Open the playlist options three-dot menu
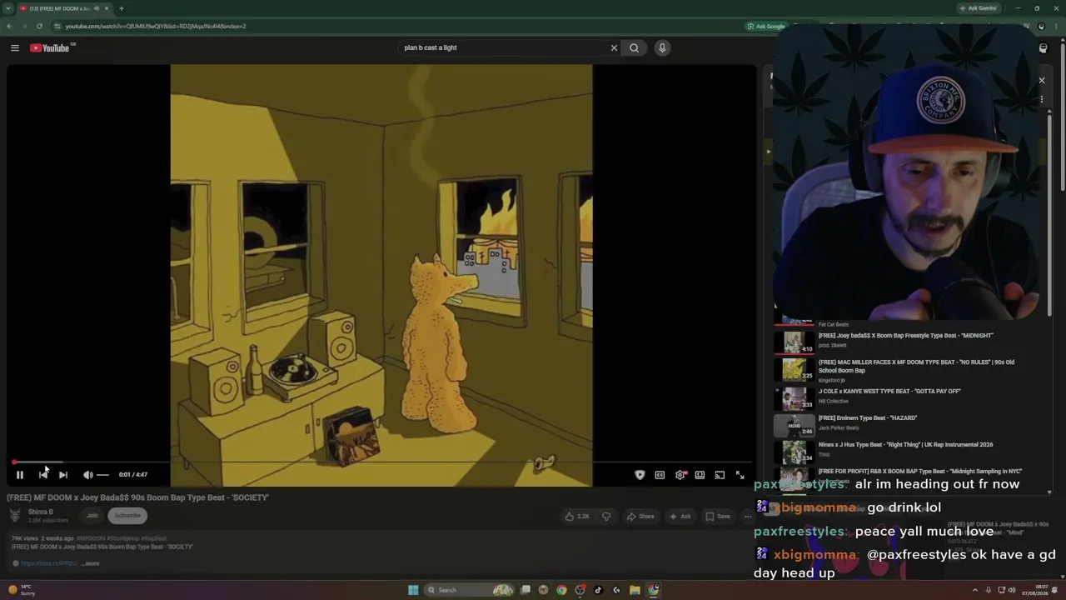Image resolution: width=1066 pixels, height=600 pixels. point(1041,100)
